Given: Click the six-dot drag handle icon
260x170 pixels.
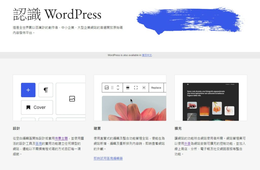Looking at the screenshot, I should tap(112, 88).
